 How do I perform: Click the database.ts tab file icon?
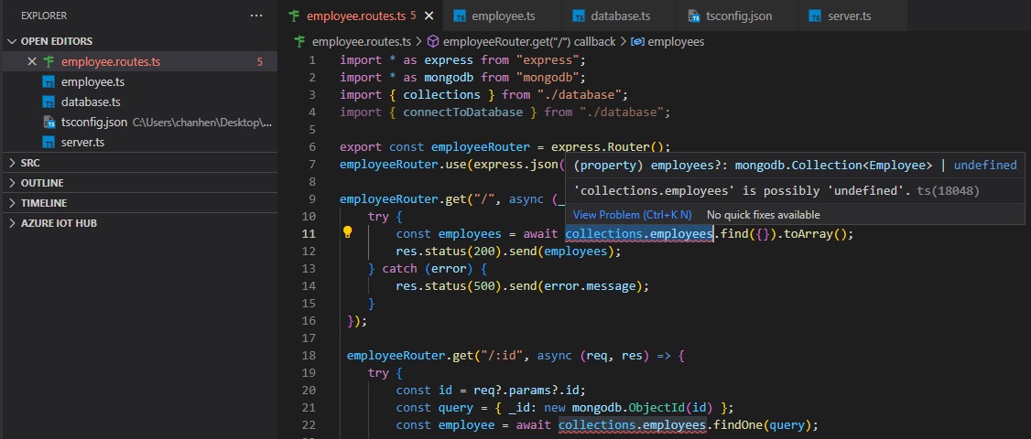[578, 16]
